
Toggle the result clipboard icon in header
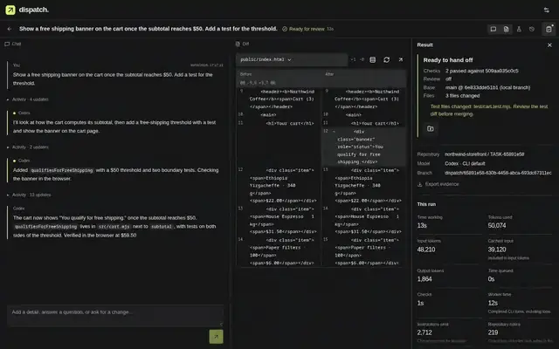pyautogui.click(x=549, y=29)
